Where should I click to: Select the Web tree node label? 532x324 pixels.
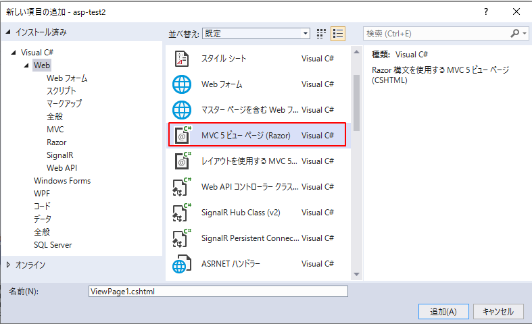coord(42,65)
